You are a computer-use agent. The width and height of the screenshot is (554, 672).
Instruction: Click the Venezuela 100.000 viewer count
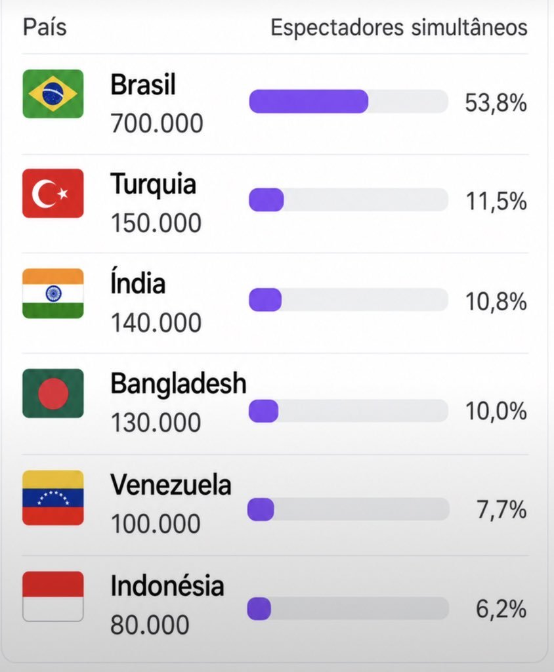pos(156,524)
